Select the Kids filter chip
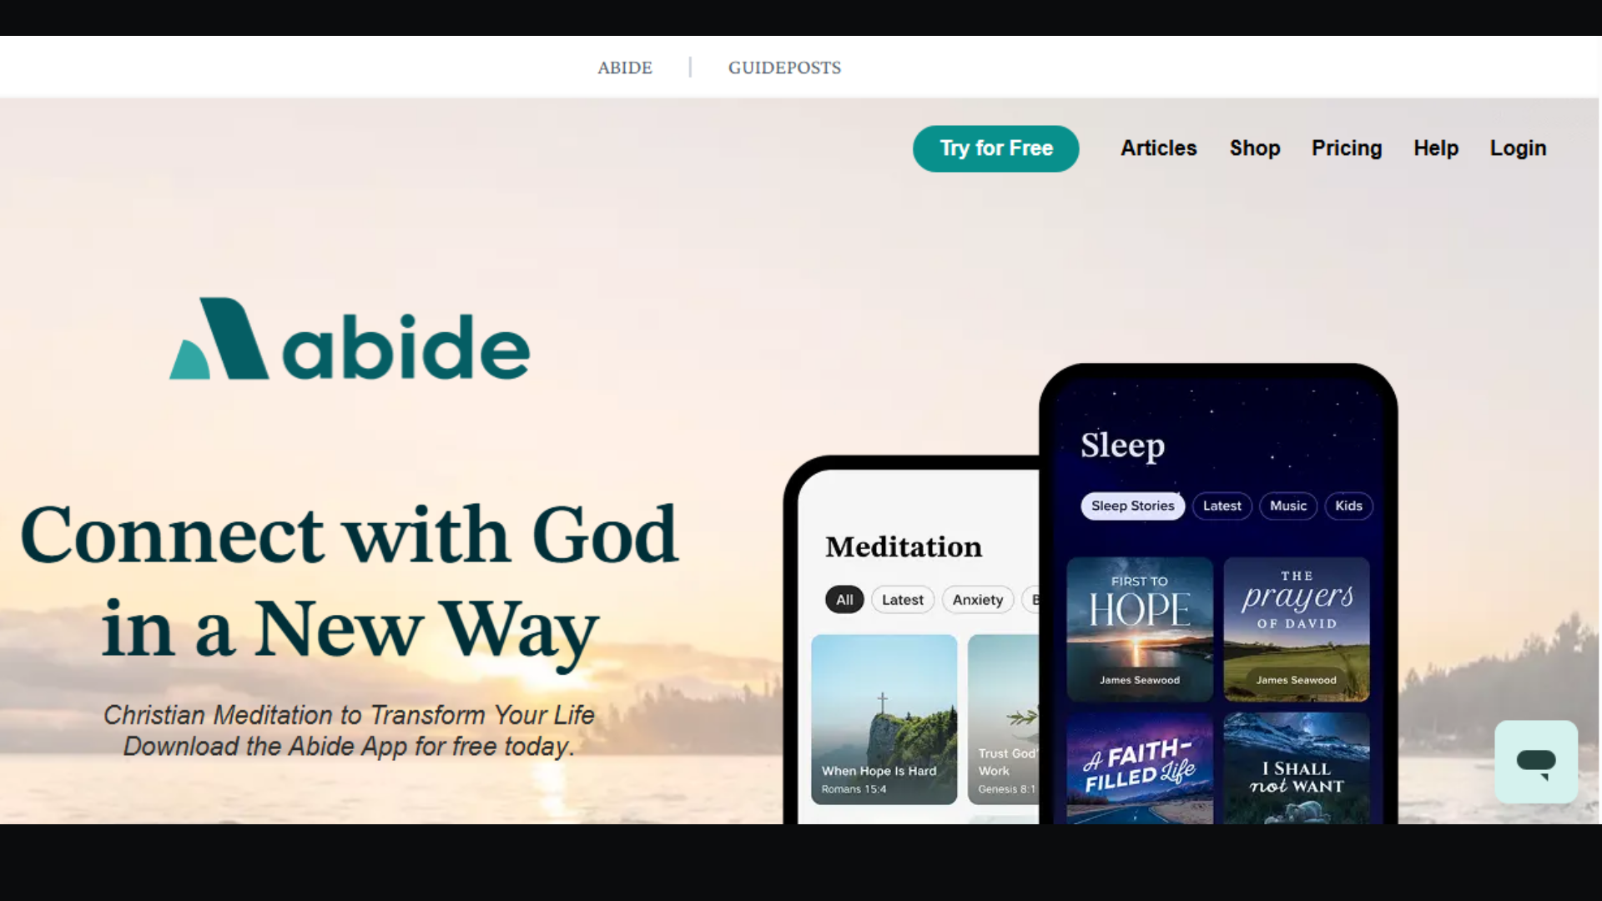The image size is (1602, 901). point(1348,506)
